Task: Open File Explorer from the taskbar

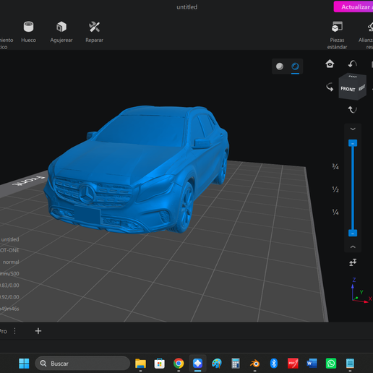Action: [x=140, y=364]
